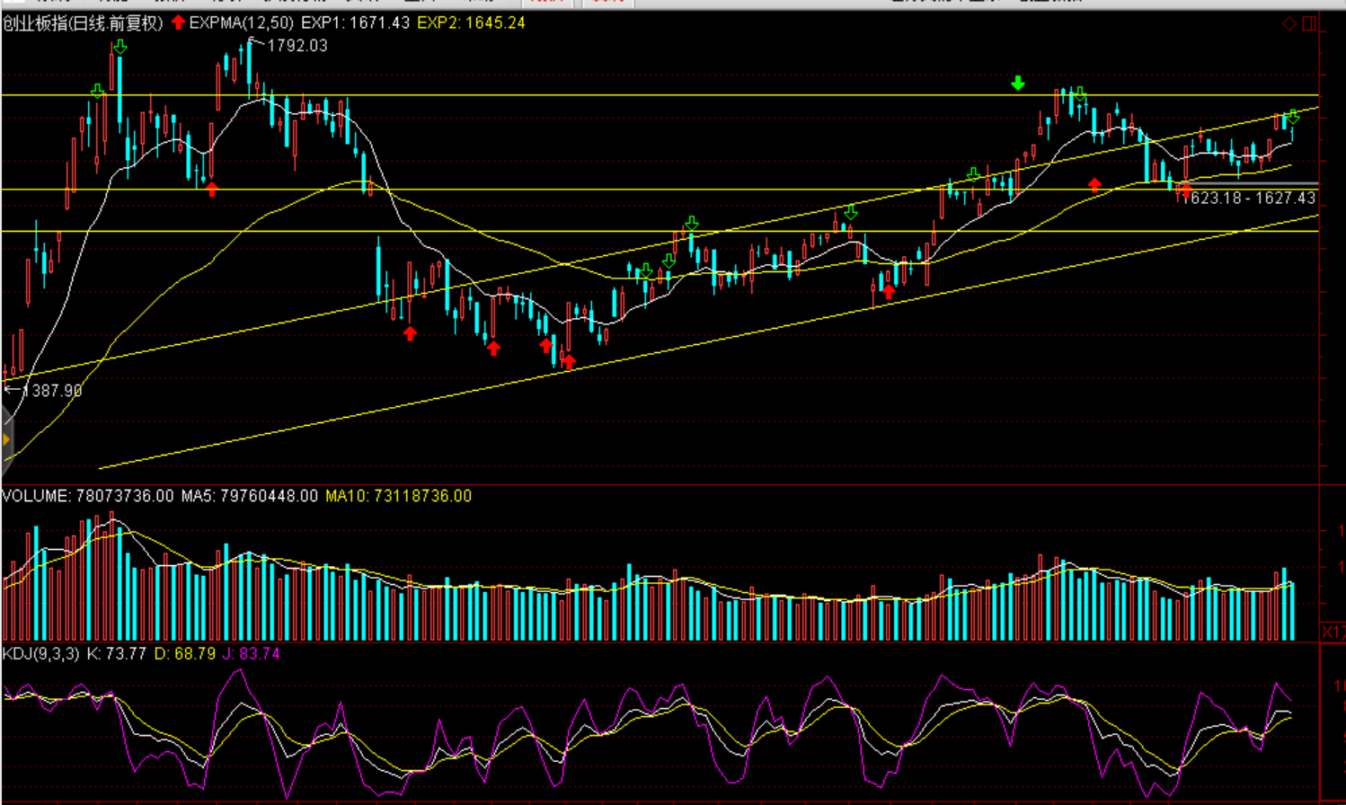Select the 1792.03 high price label
This screenshot has height=805, width=1346.
(297, 45)
